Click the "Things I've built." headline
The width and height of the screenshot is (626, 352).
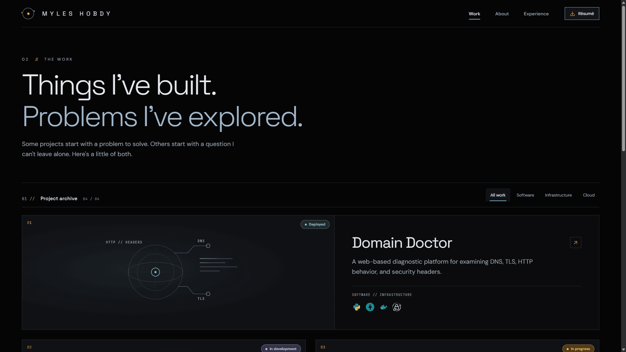tap(119, 85)
